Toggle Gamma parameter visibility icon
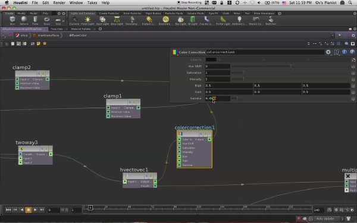The width and height of the screenshot is (357, 223). pos(353,99)
